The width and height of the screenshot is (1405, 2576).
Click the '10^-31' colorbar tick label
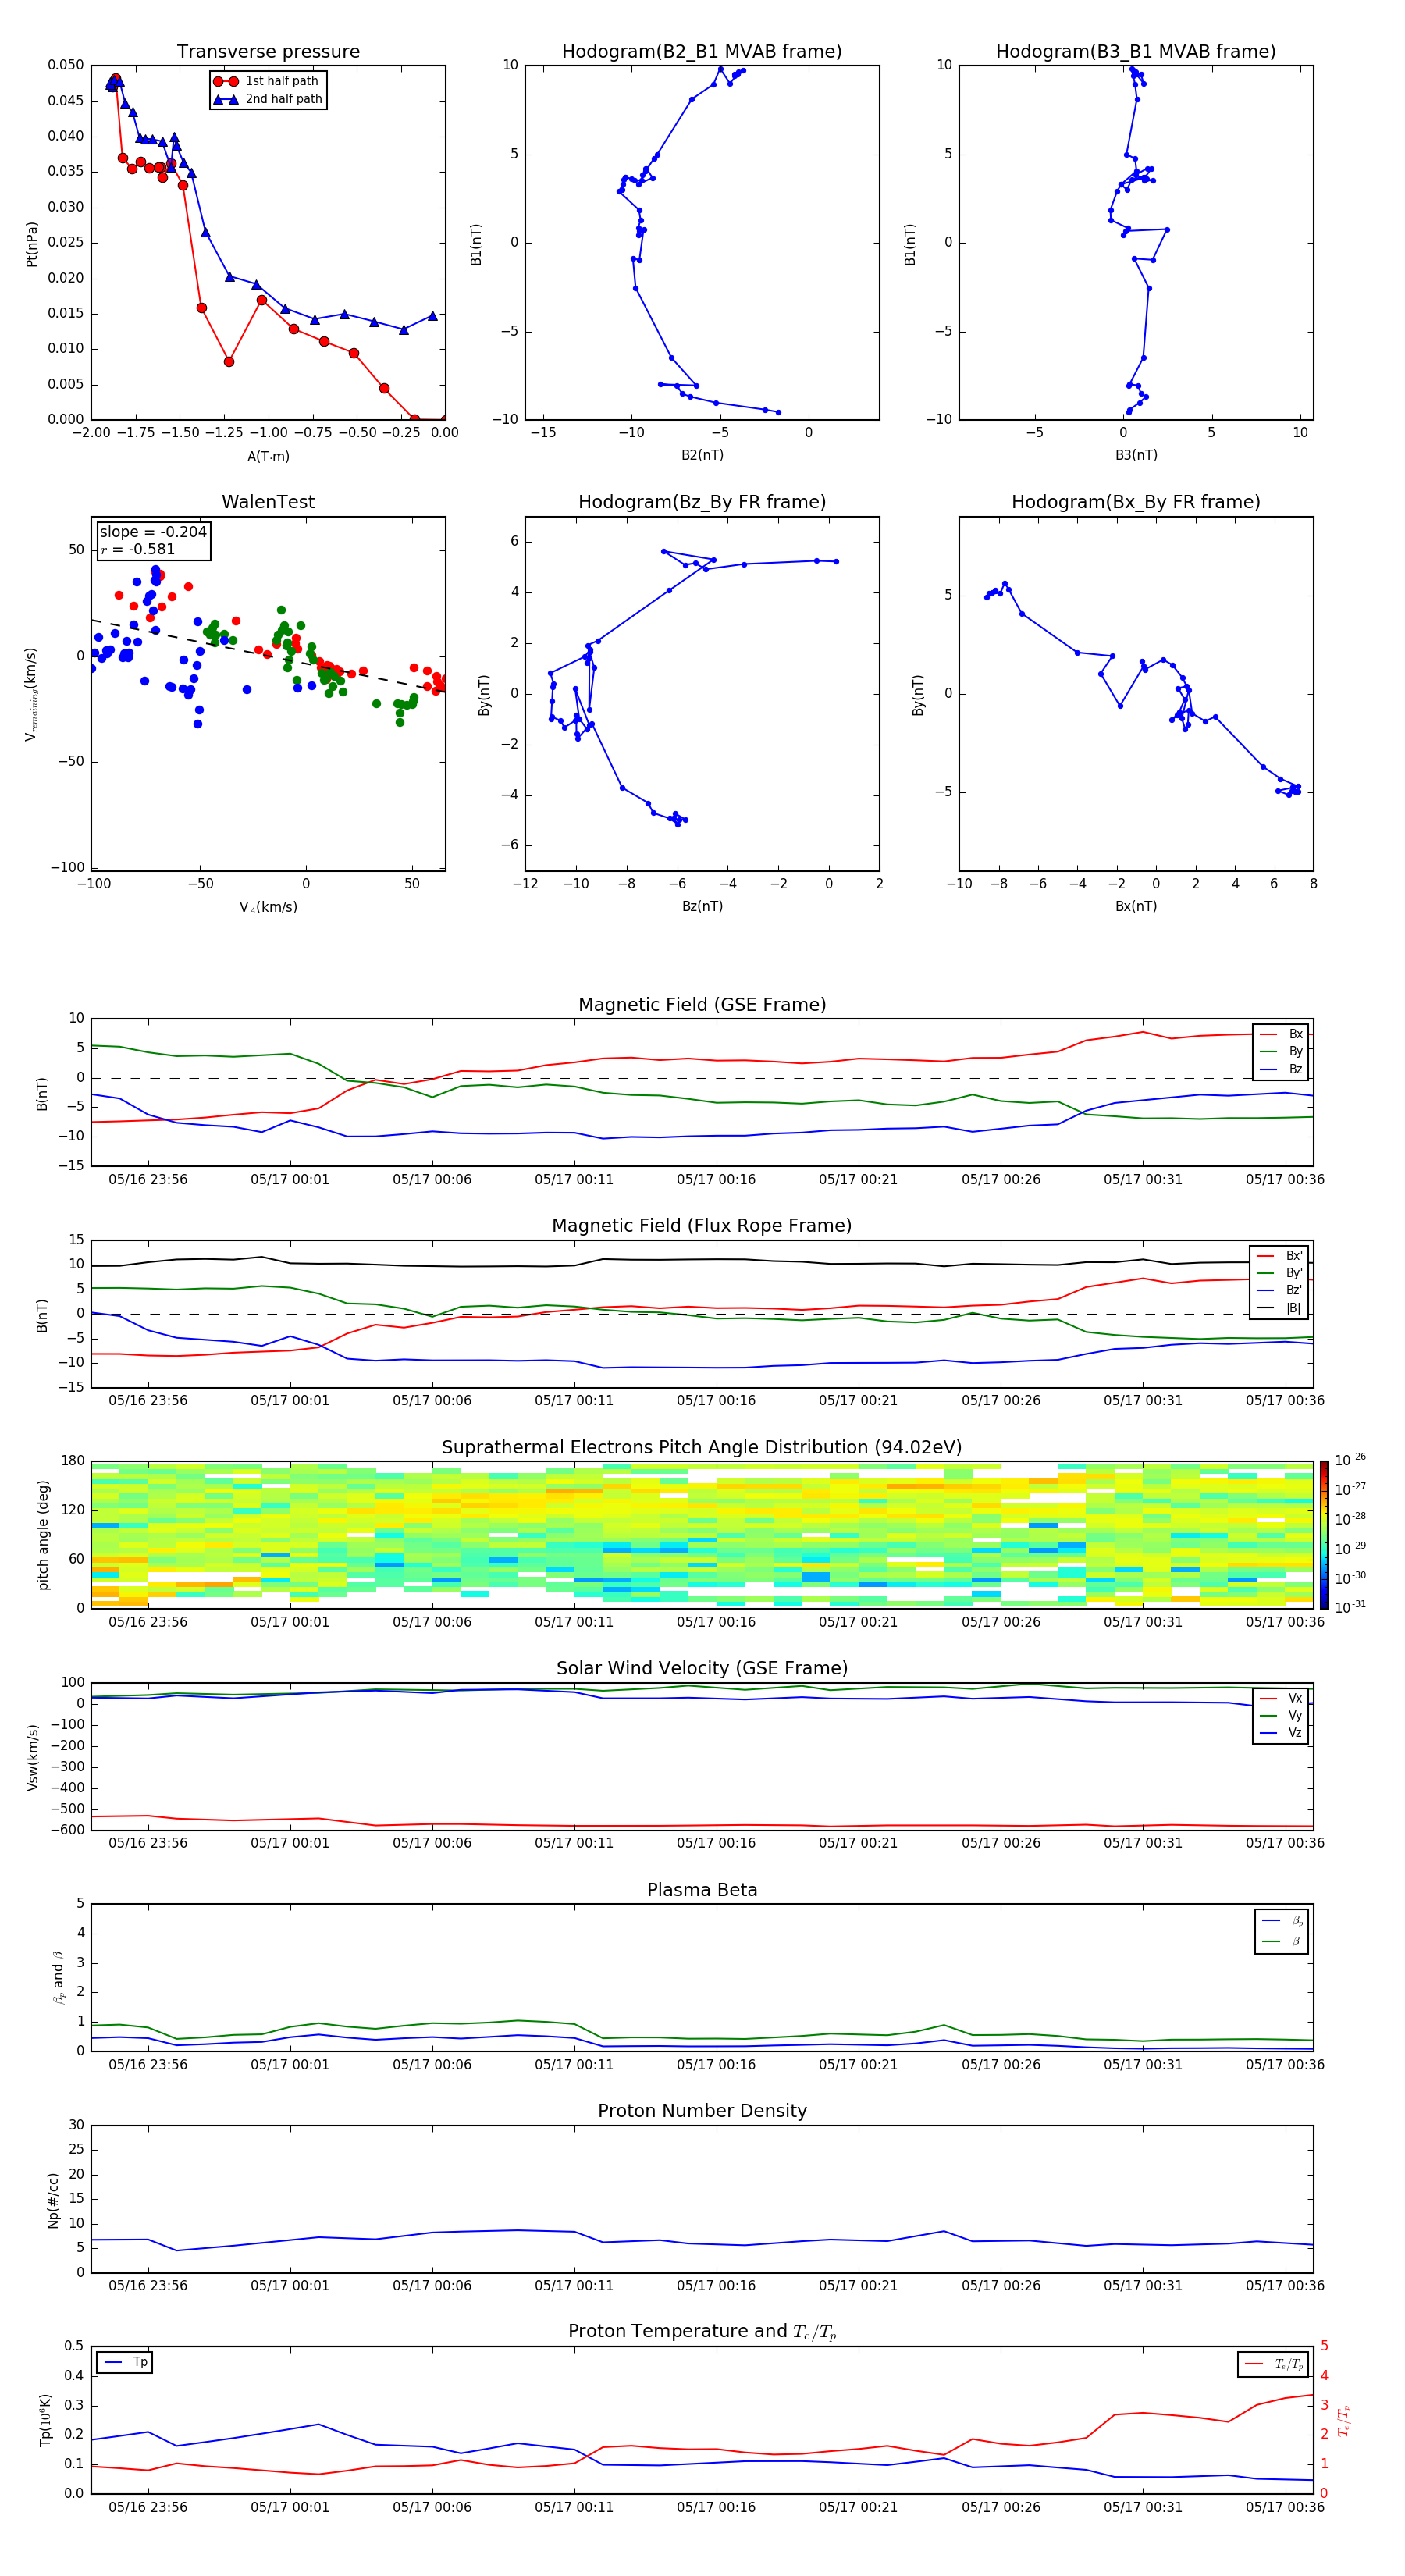(1350, 1607)
